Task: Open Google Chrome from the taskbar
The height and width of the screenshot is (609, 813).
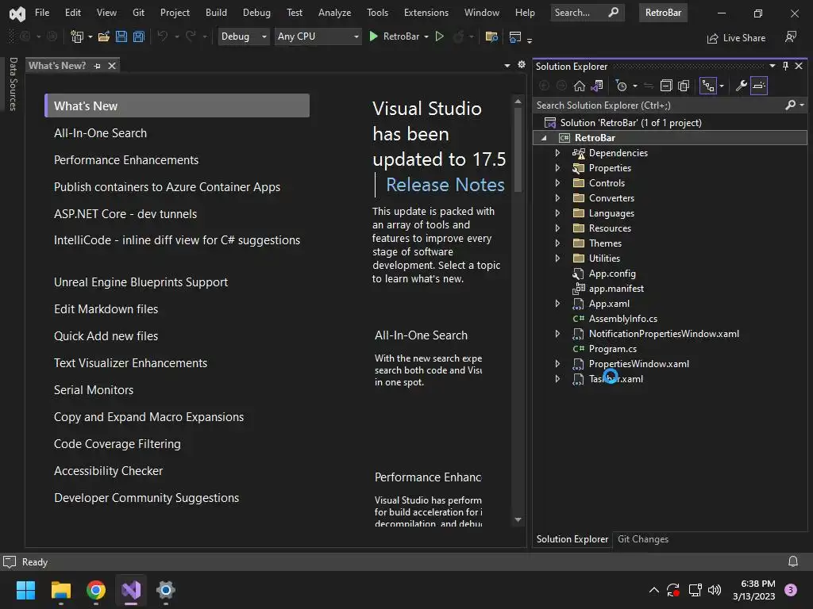Action: (96, 590)
